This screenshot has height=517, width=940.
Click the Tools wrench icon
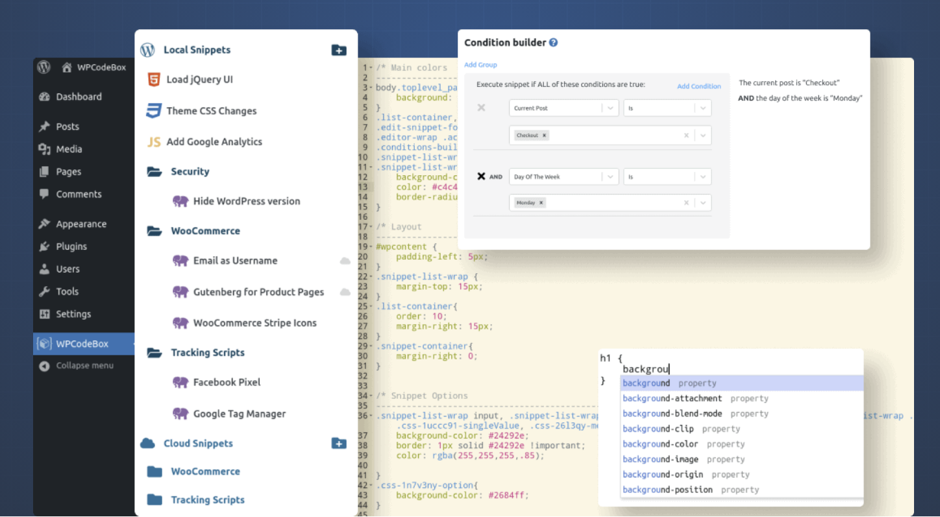[44, 292]
